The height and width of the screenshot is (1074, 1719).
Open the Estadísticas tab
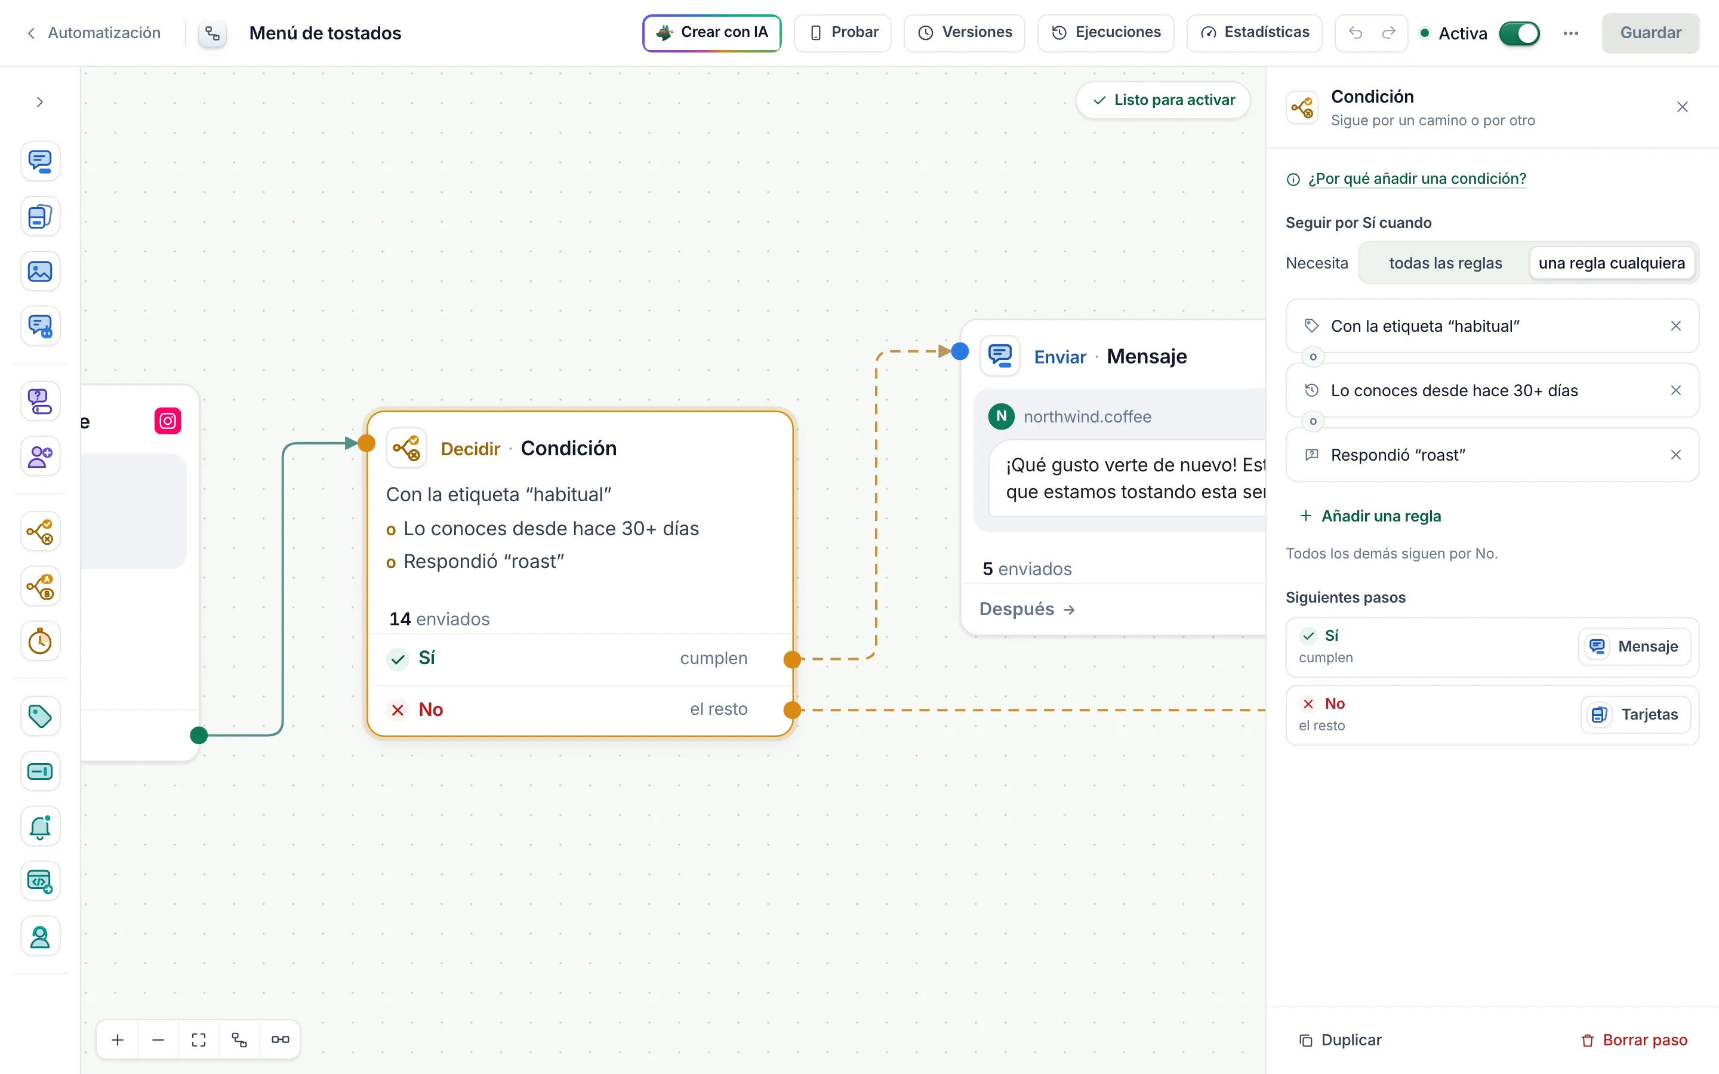pos(1253,33)
